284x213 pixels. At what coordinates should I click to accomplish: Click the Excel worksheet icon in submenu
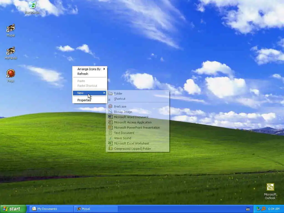click(110, 143)
